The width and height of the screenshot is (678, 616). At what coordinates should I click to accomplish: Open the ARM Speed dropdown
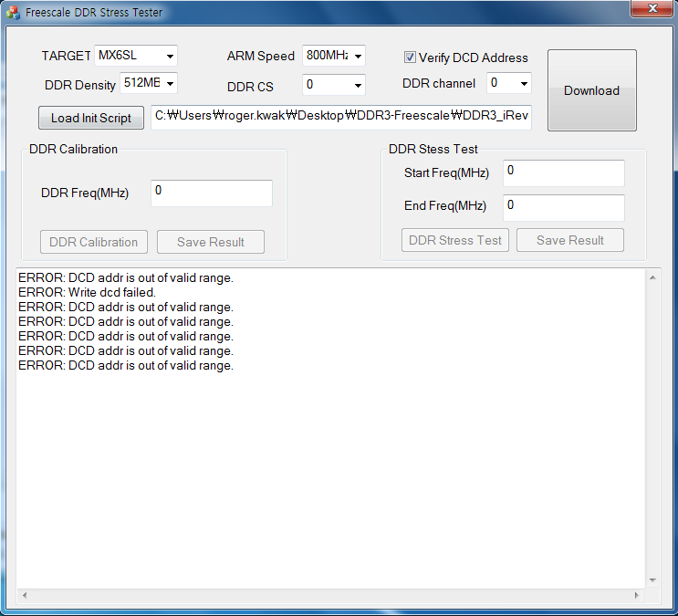click(334, 56)
